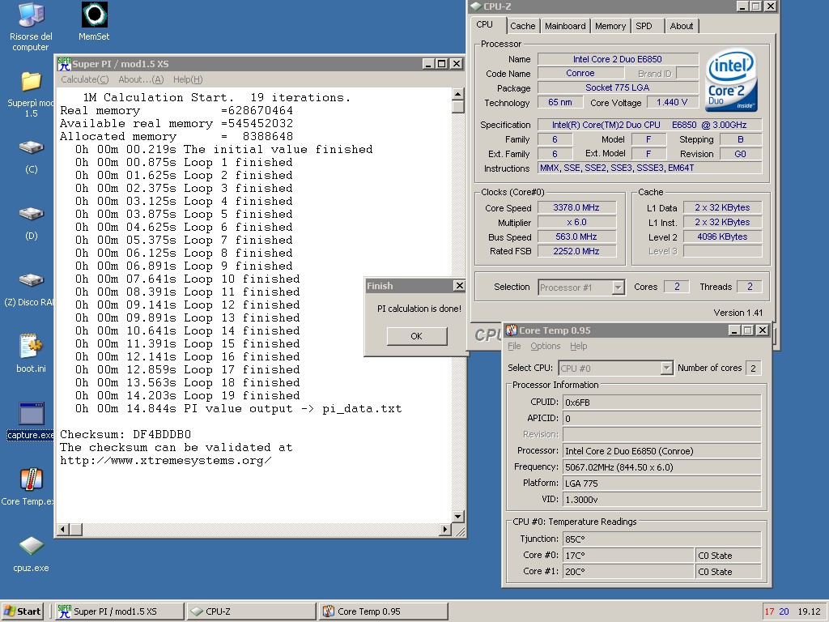Viewport: 829px width, 622px height.
Task: Expand the Select CPU dropdown in Core Temp
Action: pos(667,369)
